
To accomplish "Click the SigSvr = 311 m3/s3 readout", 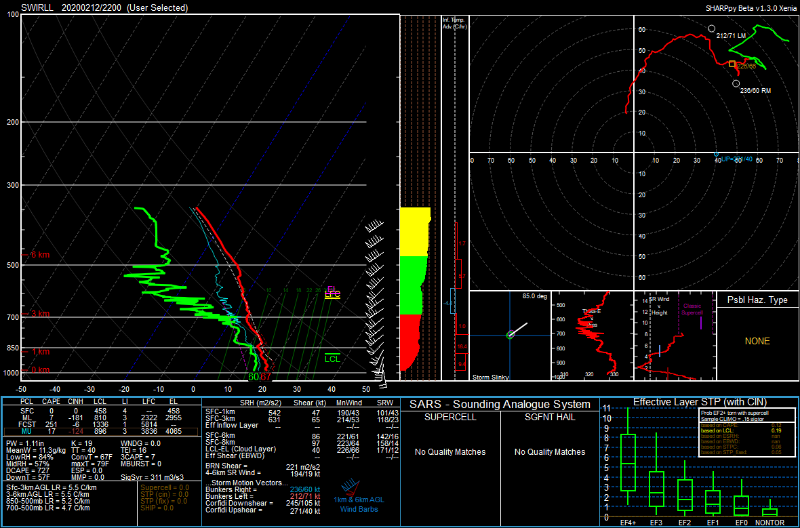I will tap(152, 477).
